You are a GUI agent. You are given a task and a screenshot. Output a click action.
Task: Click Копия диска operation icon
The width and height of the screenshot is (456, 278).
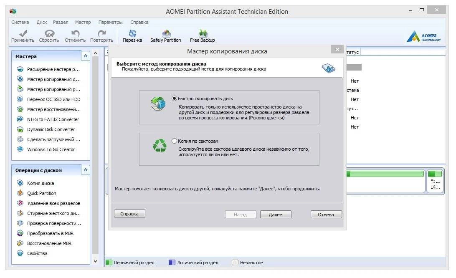tap(20, 183)
